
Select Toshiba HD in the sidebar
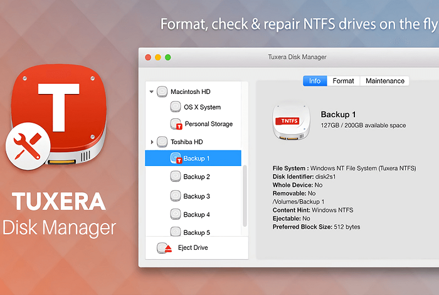187,142
